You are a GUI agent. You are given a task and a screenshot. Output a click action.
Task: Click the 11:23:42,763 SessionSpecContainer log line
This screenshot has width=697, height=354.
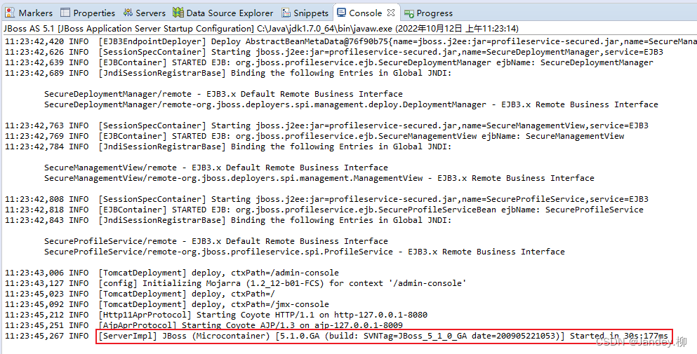point(326,125)
